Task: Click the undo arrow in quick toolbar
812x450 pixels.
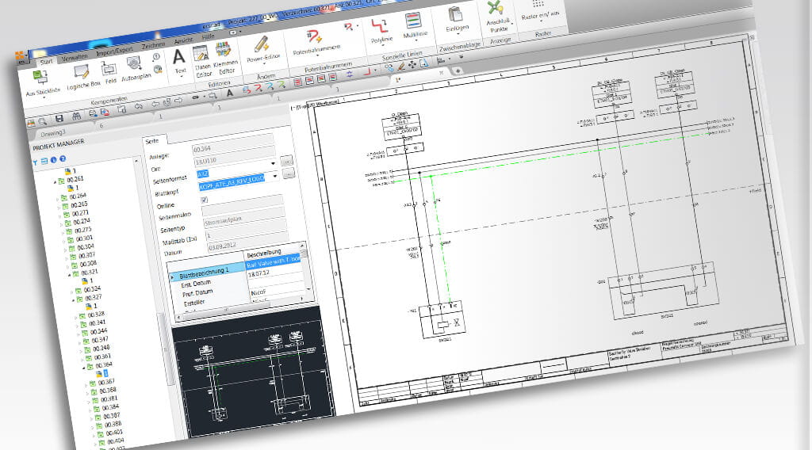Action: (x=138, y=106)
